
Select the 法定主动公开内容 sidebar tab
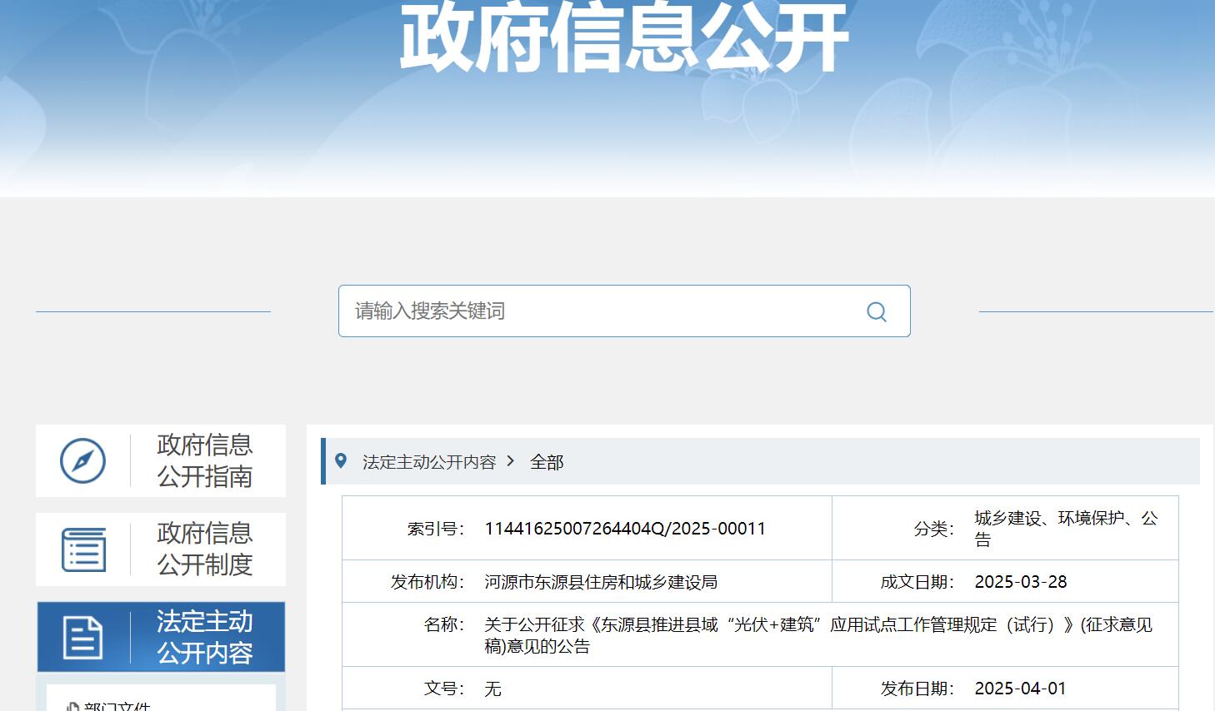point(204,638)
